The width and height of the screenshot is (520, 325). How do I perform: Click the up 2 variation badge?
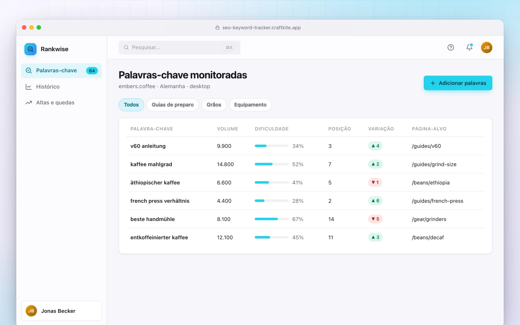click(375, 164)
